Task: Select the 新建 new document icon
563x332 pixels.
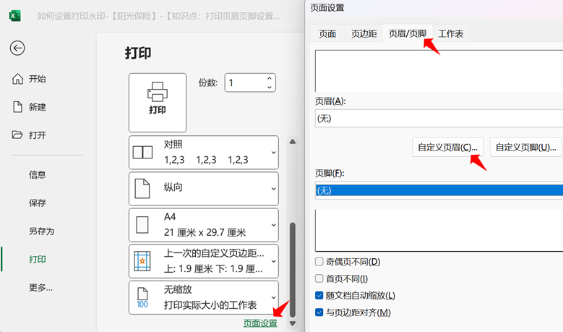Action: pos(18,107)
